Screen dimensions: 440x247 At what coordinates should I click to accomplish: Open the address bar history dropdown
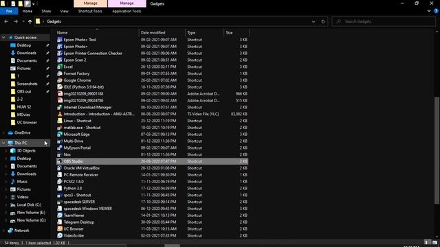[x=313, y=21]
